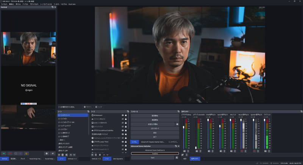Switch to StreamUP Chapter Marker tab
Image resolution: width=303 pixels, height=165 pixels.
coord(153,141)
